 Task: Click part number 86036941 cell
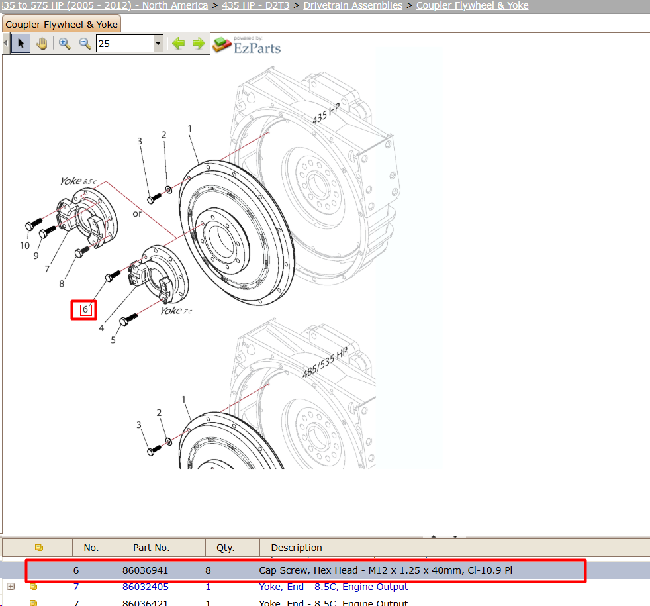coord(145,570)
